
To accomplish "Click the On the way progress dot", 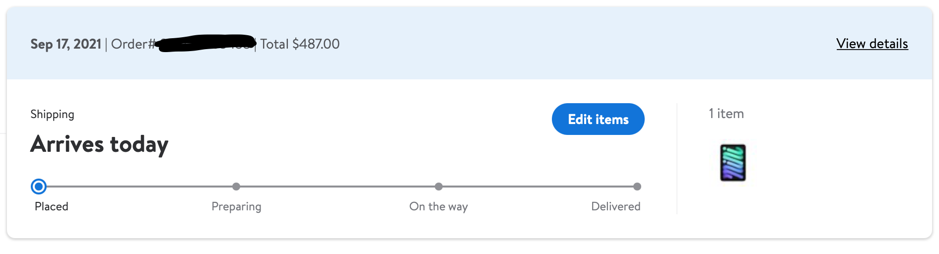I will click(x=439, y=187).
